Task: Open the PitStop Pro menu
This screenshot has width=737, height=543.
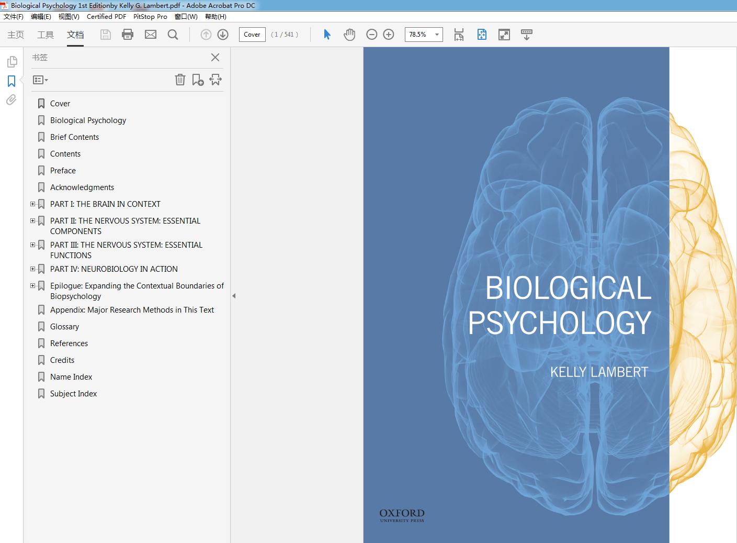Action: (x=150, y=17)
